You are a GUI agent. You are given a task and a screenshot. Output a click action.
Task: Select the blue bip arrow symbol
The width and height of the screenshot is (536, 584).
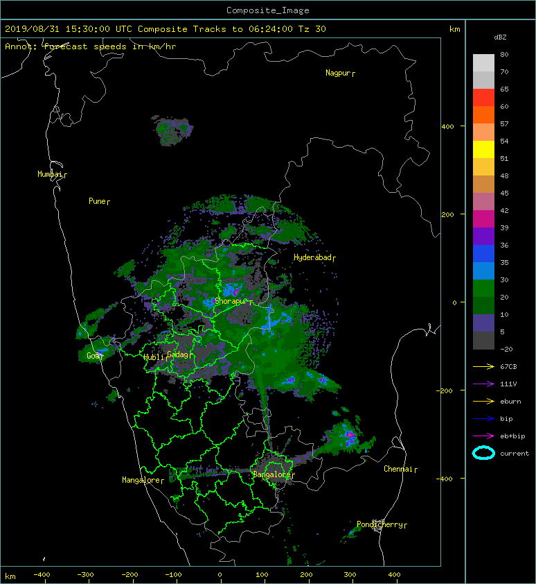[483, 419]
